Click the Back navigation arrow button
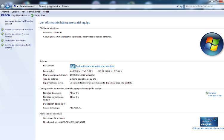The height and width of the screenshot is (140, 224). coord(3,7)
